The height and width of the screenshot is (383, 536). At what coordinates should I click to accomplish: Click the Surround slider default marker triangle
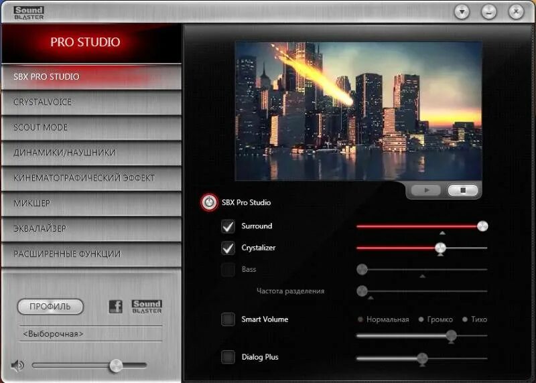442,233
